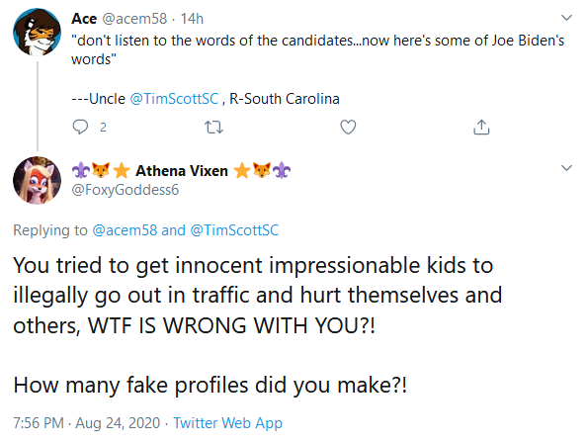
Task: Click @TimScottSC in the Replying to line
Action: point(234,230)
